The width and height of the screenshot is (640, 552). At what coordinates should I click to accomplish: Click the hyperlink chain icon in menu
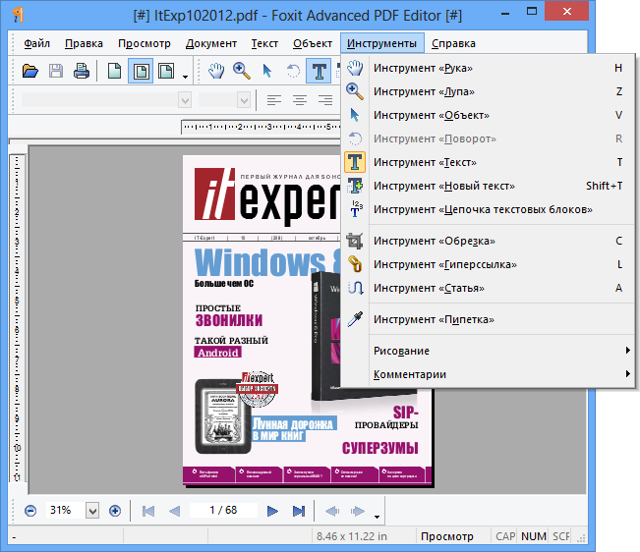[355, 264]
